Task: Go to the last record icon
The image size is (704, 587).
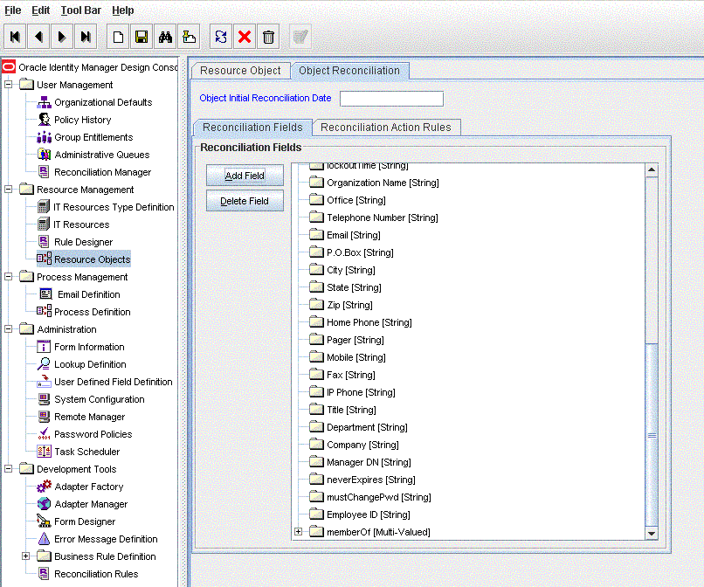Action: point(85,37)
